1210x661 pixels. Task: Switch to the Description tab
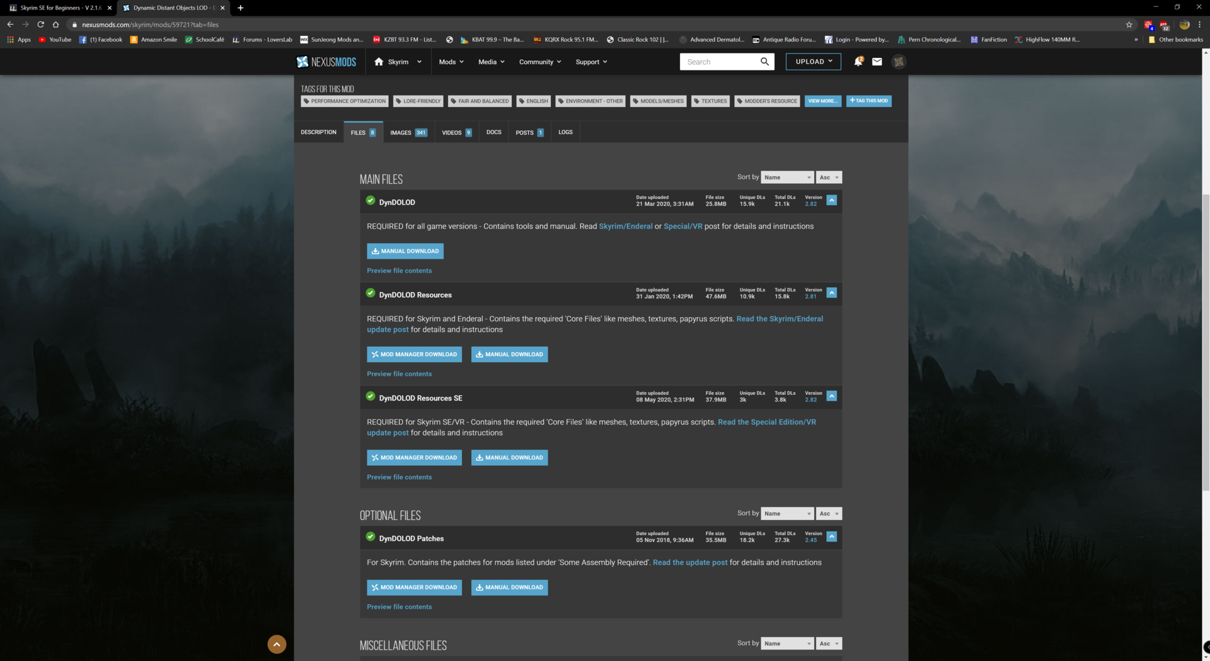click(318, 132)
